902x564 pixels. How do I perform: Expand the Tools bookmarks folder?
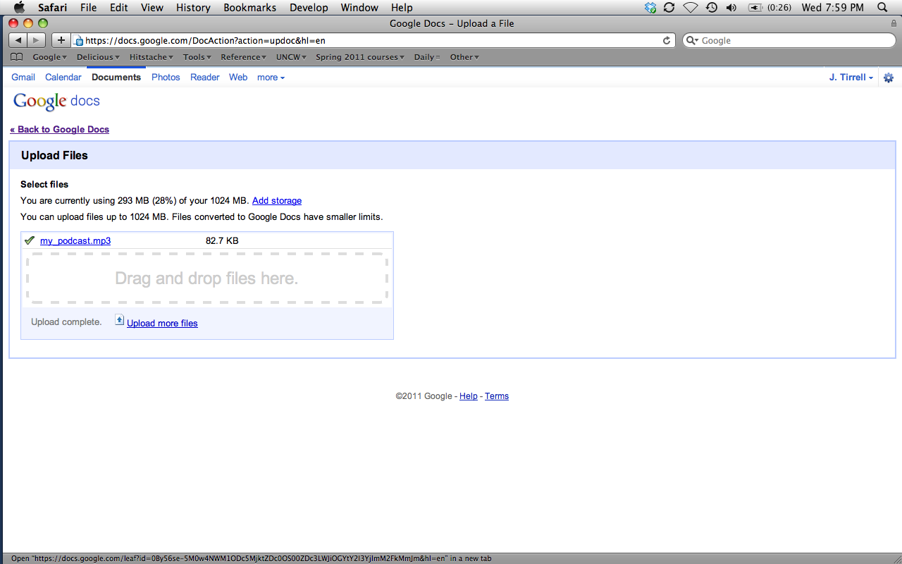(x=197, y=57)
